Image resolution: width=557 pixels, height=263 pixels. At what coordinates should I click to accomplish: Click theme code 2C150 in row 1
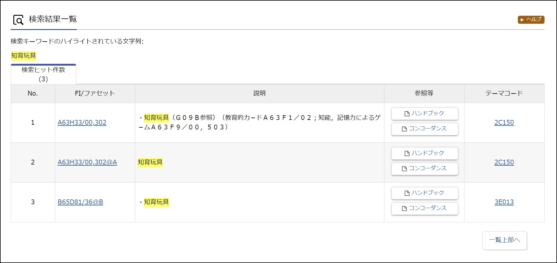point(504,123)
